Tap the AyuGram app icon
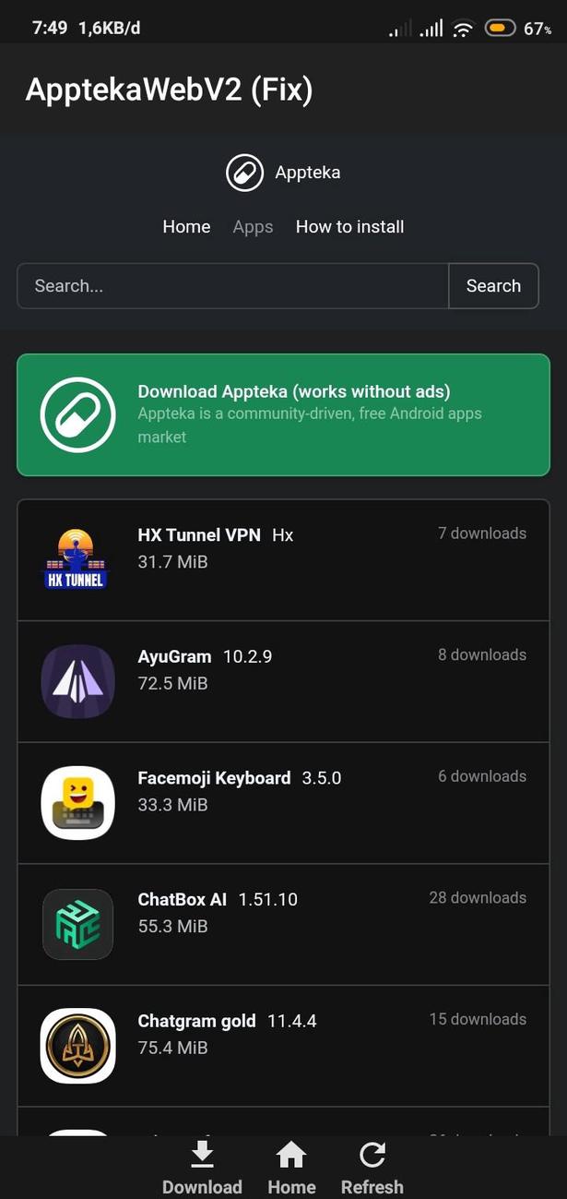This screenshot has width=567, height=1199. [x=77, y=681]
